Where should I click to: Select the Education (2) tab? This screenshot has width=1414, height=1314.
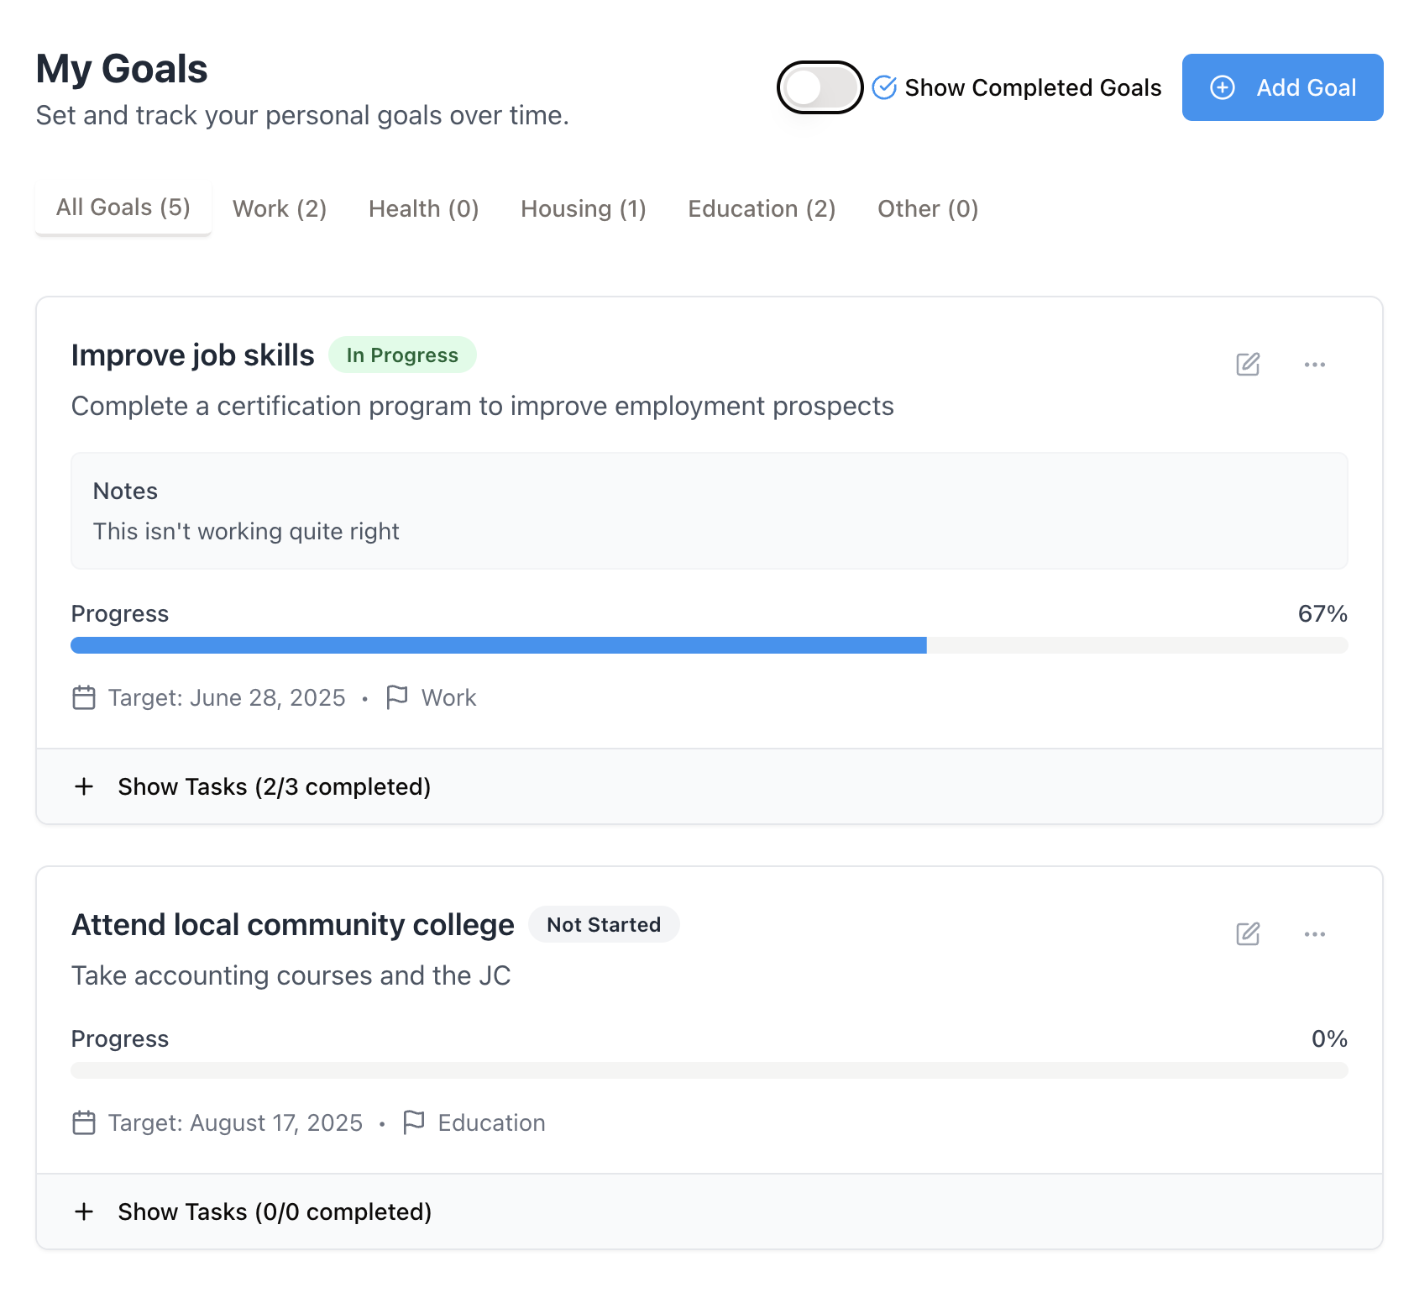(762, 208)
